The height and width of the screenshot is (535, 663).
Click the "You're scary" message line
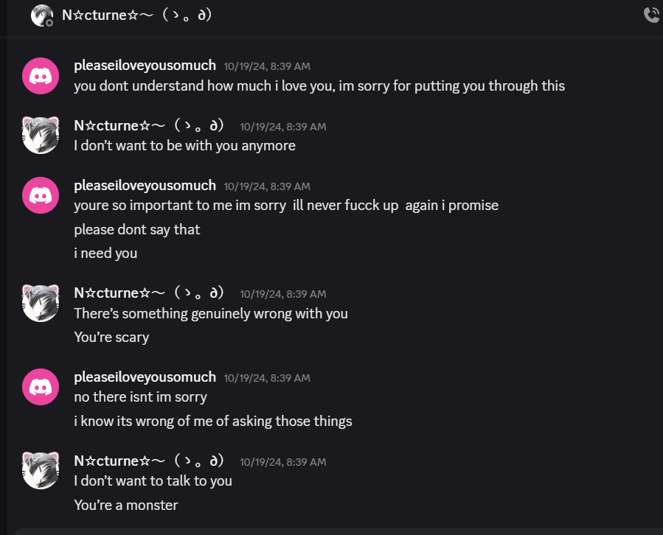(111, 338)
